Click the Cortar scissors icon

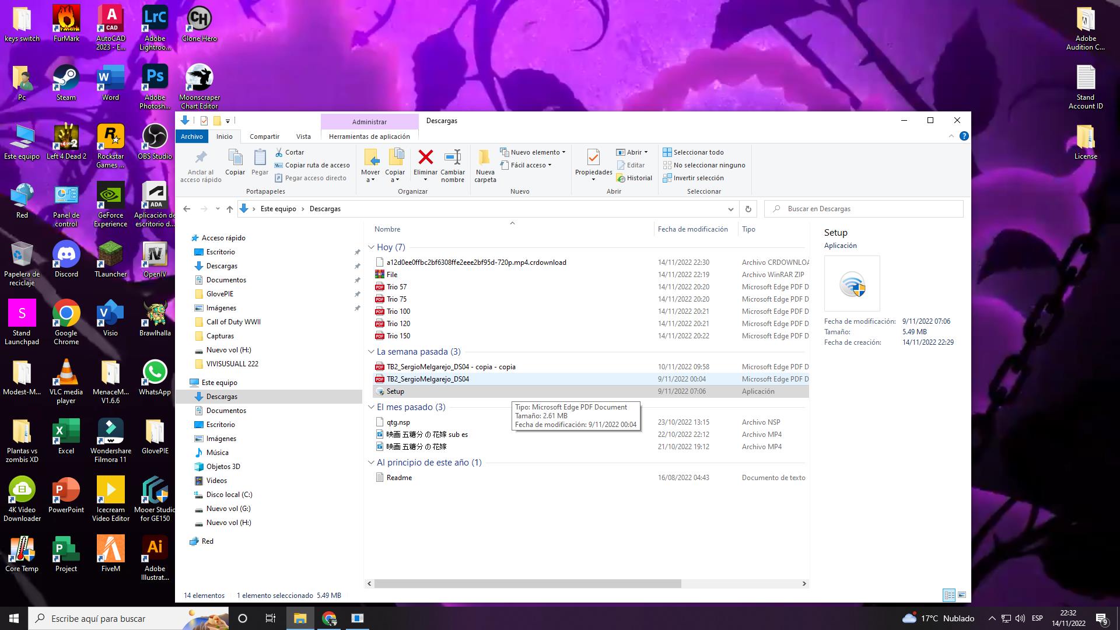coord(279,152)
